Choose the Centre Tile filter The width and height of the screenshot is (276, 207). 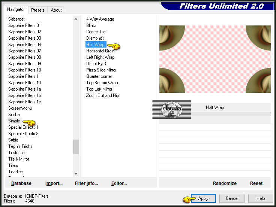click(x=96, y=31)
